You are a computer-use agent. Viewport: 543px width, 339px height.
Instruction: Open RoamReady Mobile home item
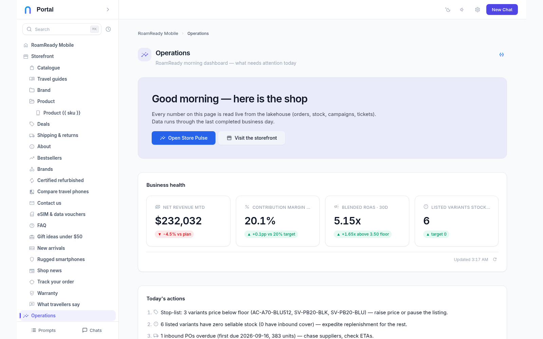click(68, 45)
